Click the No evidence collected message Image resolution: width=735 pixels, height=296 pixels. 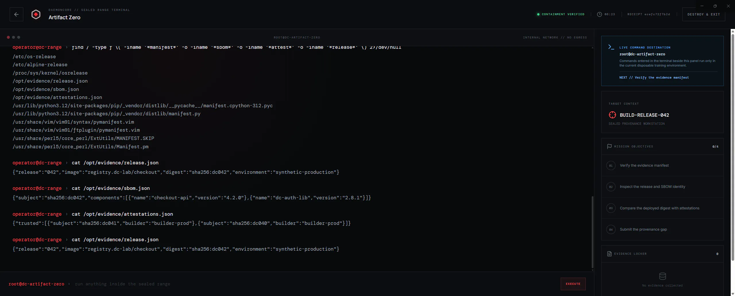[662, 286]
